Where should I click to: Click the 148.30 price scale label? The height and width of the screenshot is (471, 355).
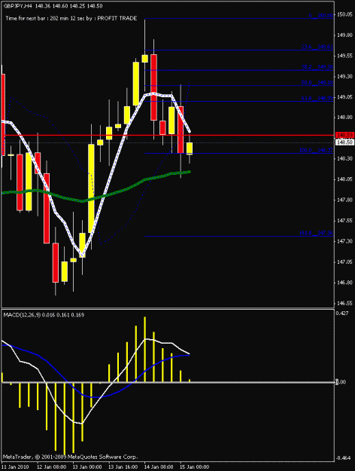point(344,158)
